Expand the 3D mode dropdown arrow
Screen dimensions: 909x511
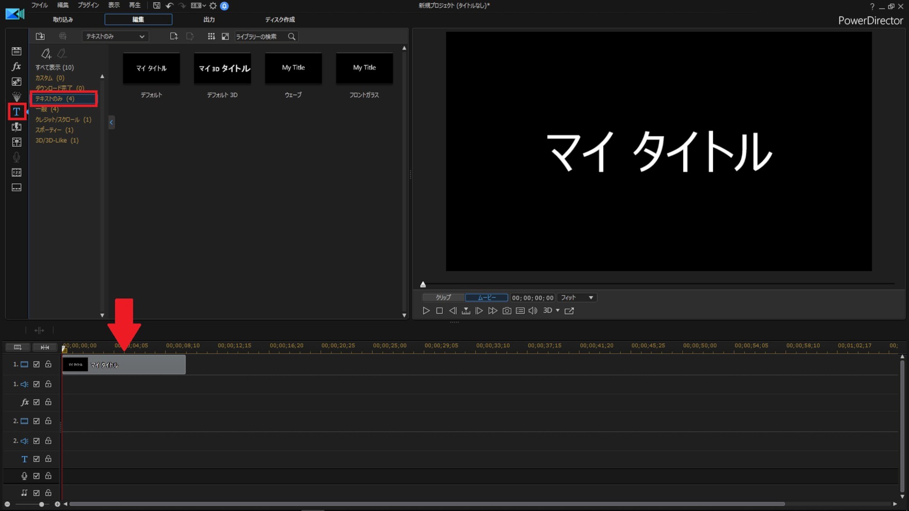coord(558,311)
